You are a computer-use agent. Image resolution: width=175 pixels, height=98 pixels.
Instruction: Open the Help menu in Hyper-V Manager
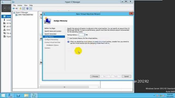(x=31, y=5)
